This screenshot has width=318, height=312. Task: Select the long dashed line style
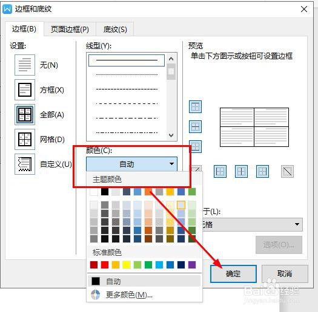click(127, 103)
